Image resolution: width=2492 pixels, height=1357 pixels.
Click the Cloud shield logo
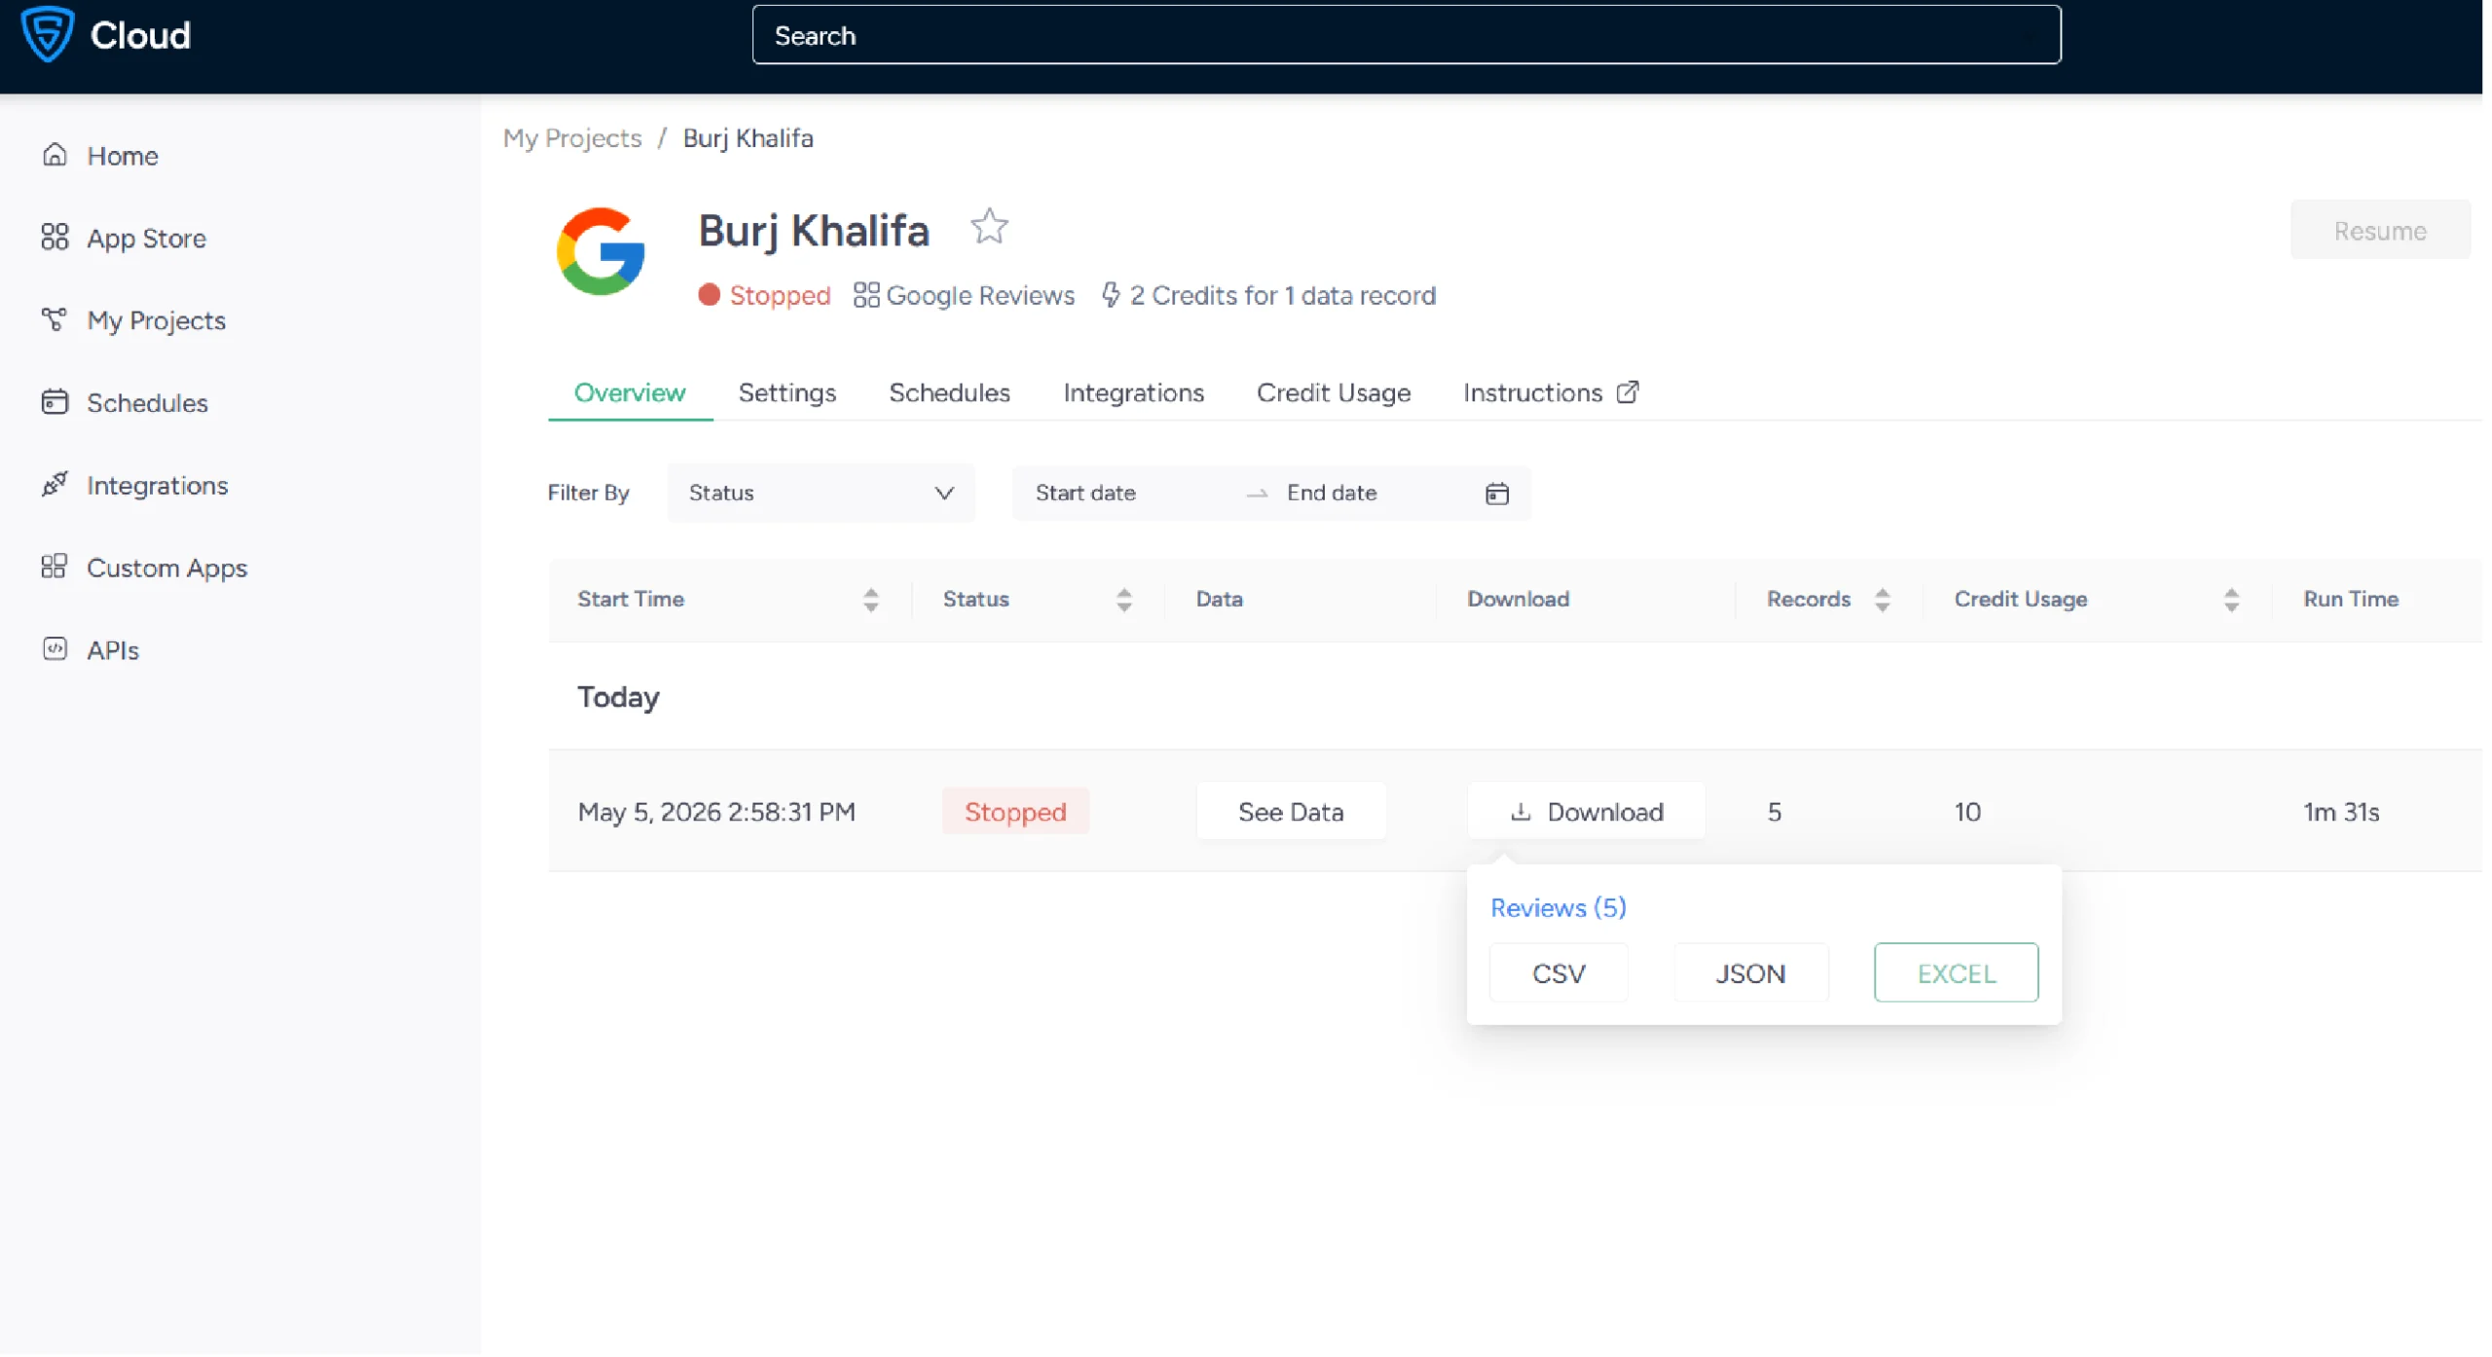coord(47,34)
